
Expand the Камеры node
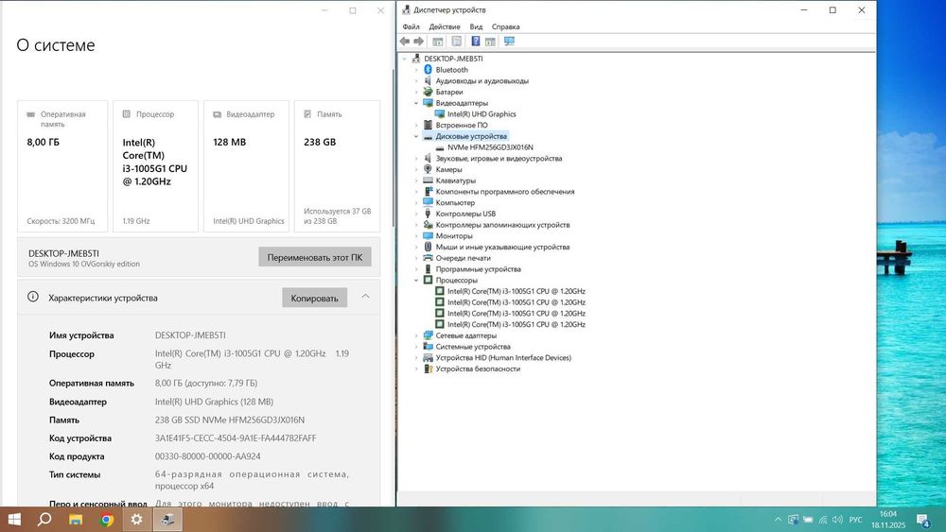415,169
